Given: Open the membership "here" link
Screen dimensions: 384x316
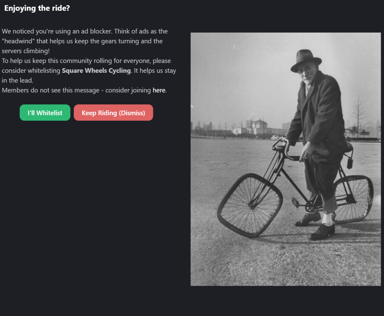Looking at the screenshot, I should click(x=159, y=90).
